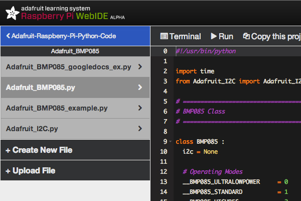Go back via Adafruit-Raspberry-Pi-Python-Code chevron
This screenshot has width=301, height=201.
pyautogui.click(x=8, y=36)
